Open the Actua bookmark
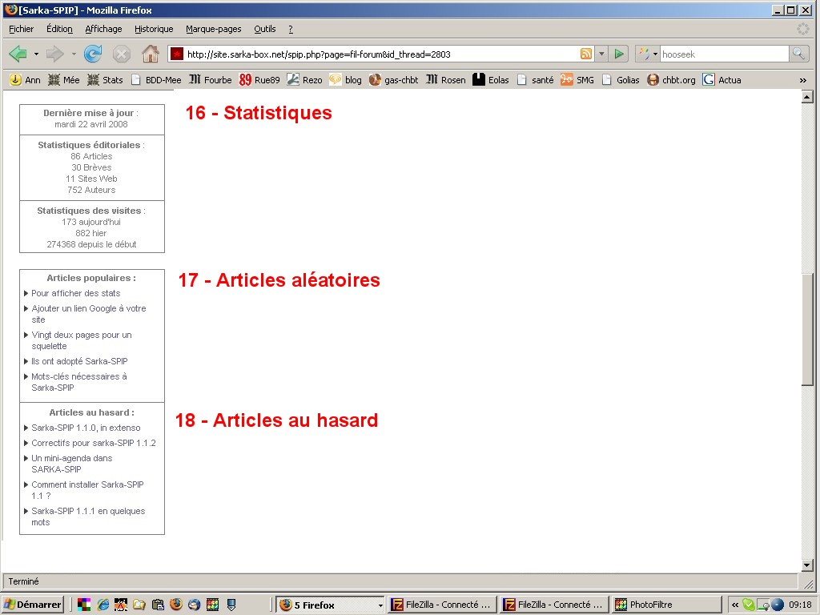Image resolution: width=820 pixels, height=615 pixels. [722, 80]
